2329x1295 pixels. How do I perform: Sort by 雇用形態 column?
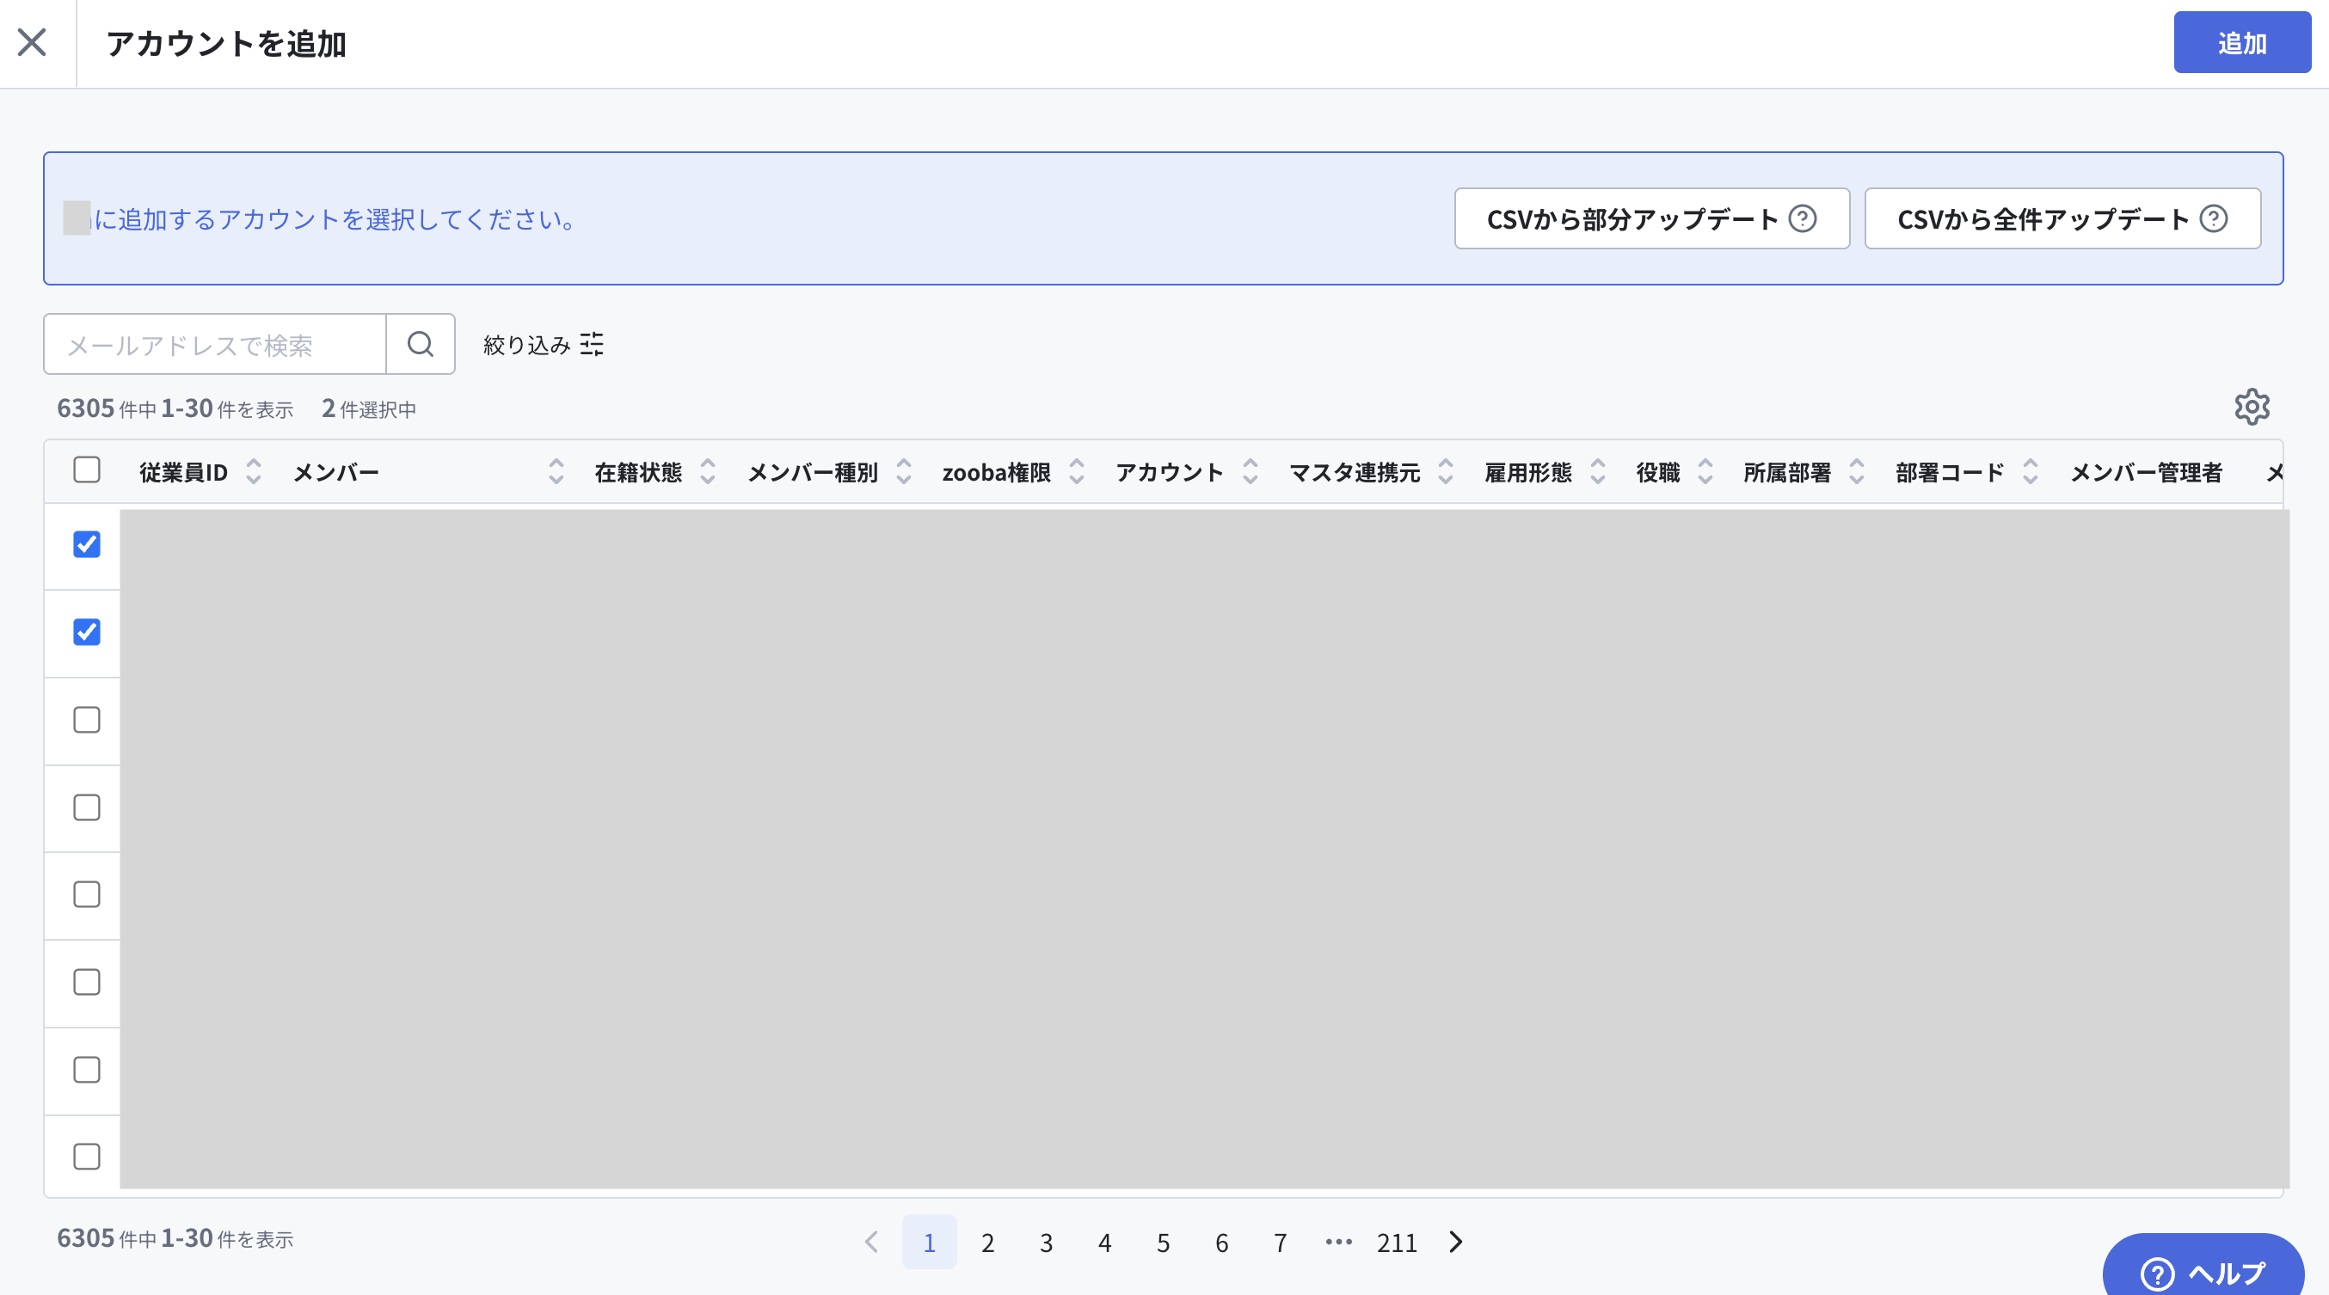1598,472
